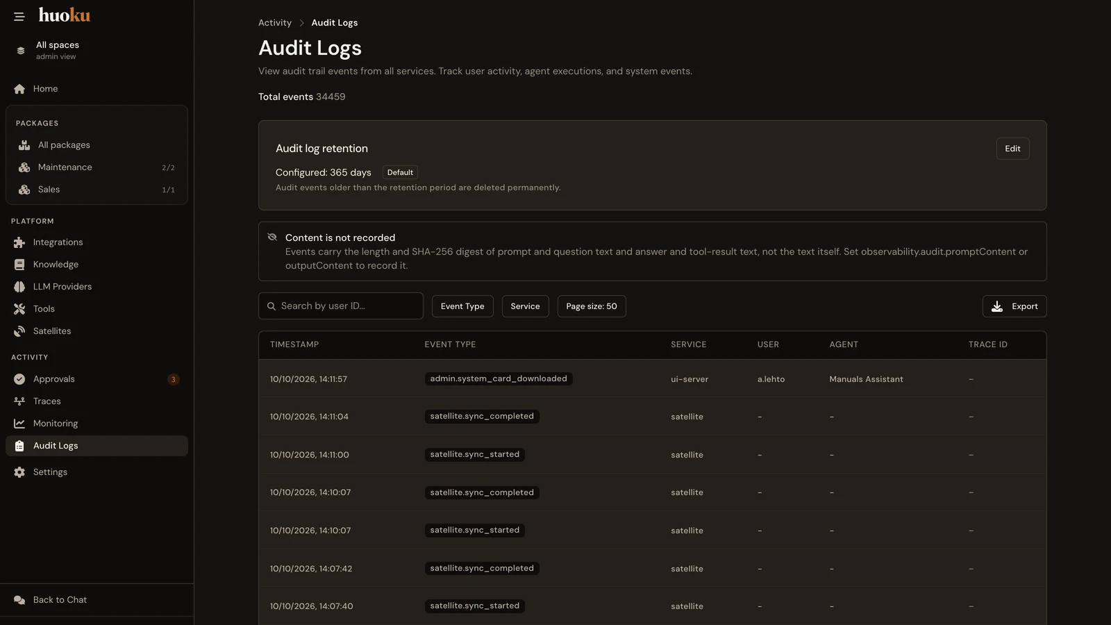This screenshot has width=1111, height=625.
Task: Click the EVENT TYPE column header
Action: [x=450, y=344]
